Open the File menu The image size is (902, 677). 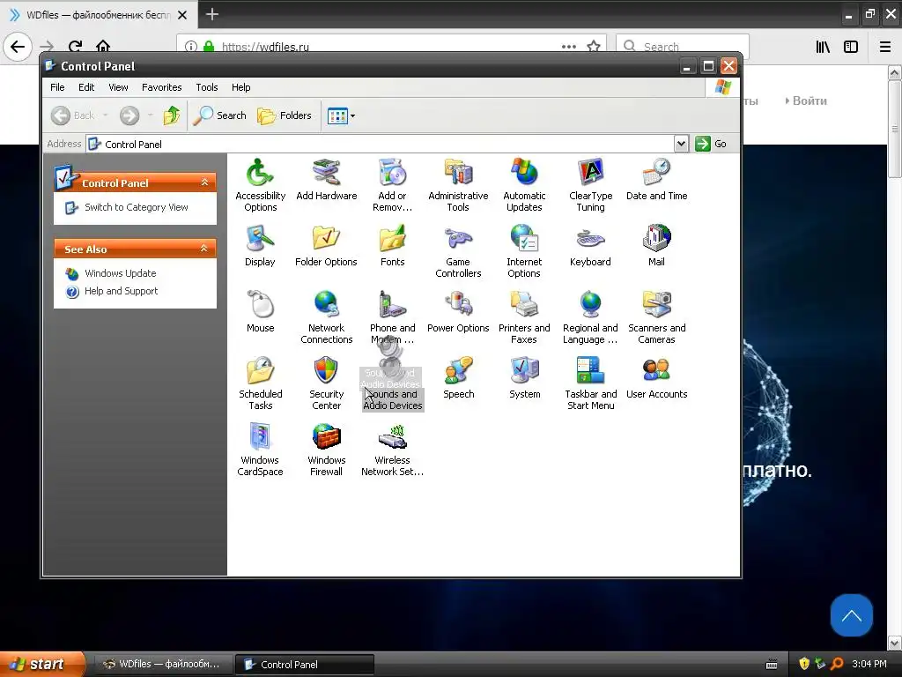pos(57,87)
